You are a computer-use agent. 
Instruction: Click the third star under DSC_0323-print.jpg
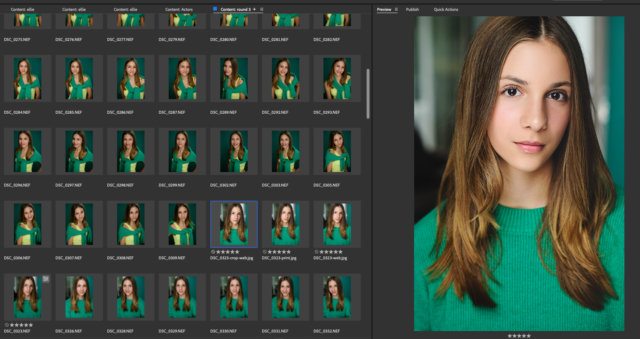pyautogui.click(x=278, y=252)
